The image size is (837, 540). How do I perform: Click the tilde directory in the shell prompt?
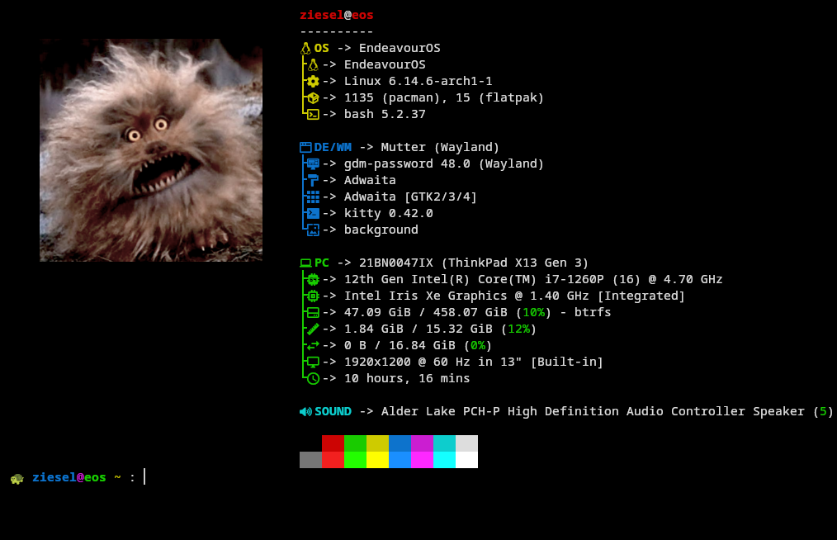click(x=117, y=477)
